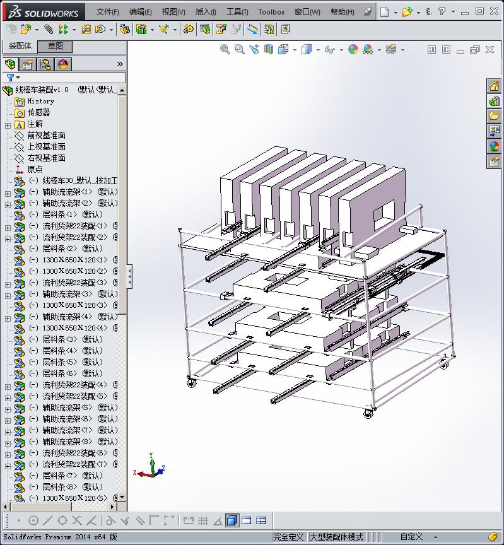The height and width of the screenshot is (545, 504).
Task: Click Previous View icon
Action: (x=254, y=49)
